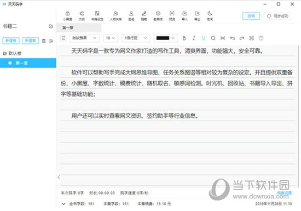
Task: Open 书籍设定 book settings
Action: pyautogui.click(x=97, y=16)
